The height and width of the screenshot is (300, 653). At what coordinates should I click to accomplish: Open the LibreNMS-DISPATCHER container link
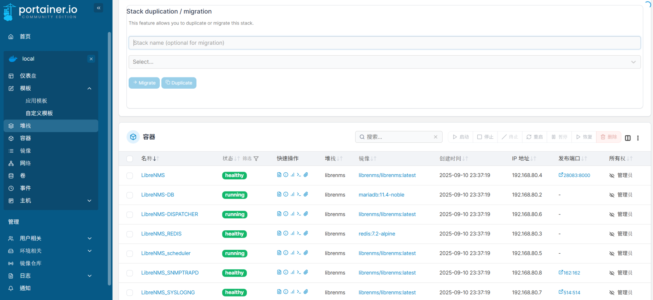coord(169,214)
